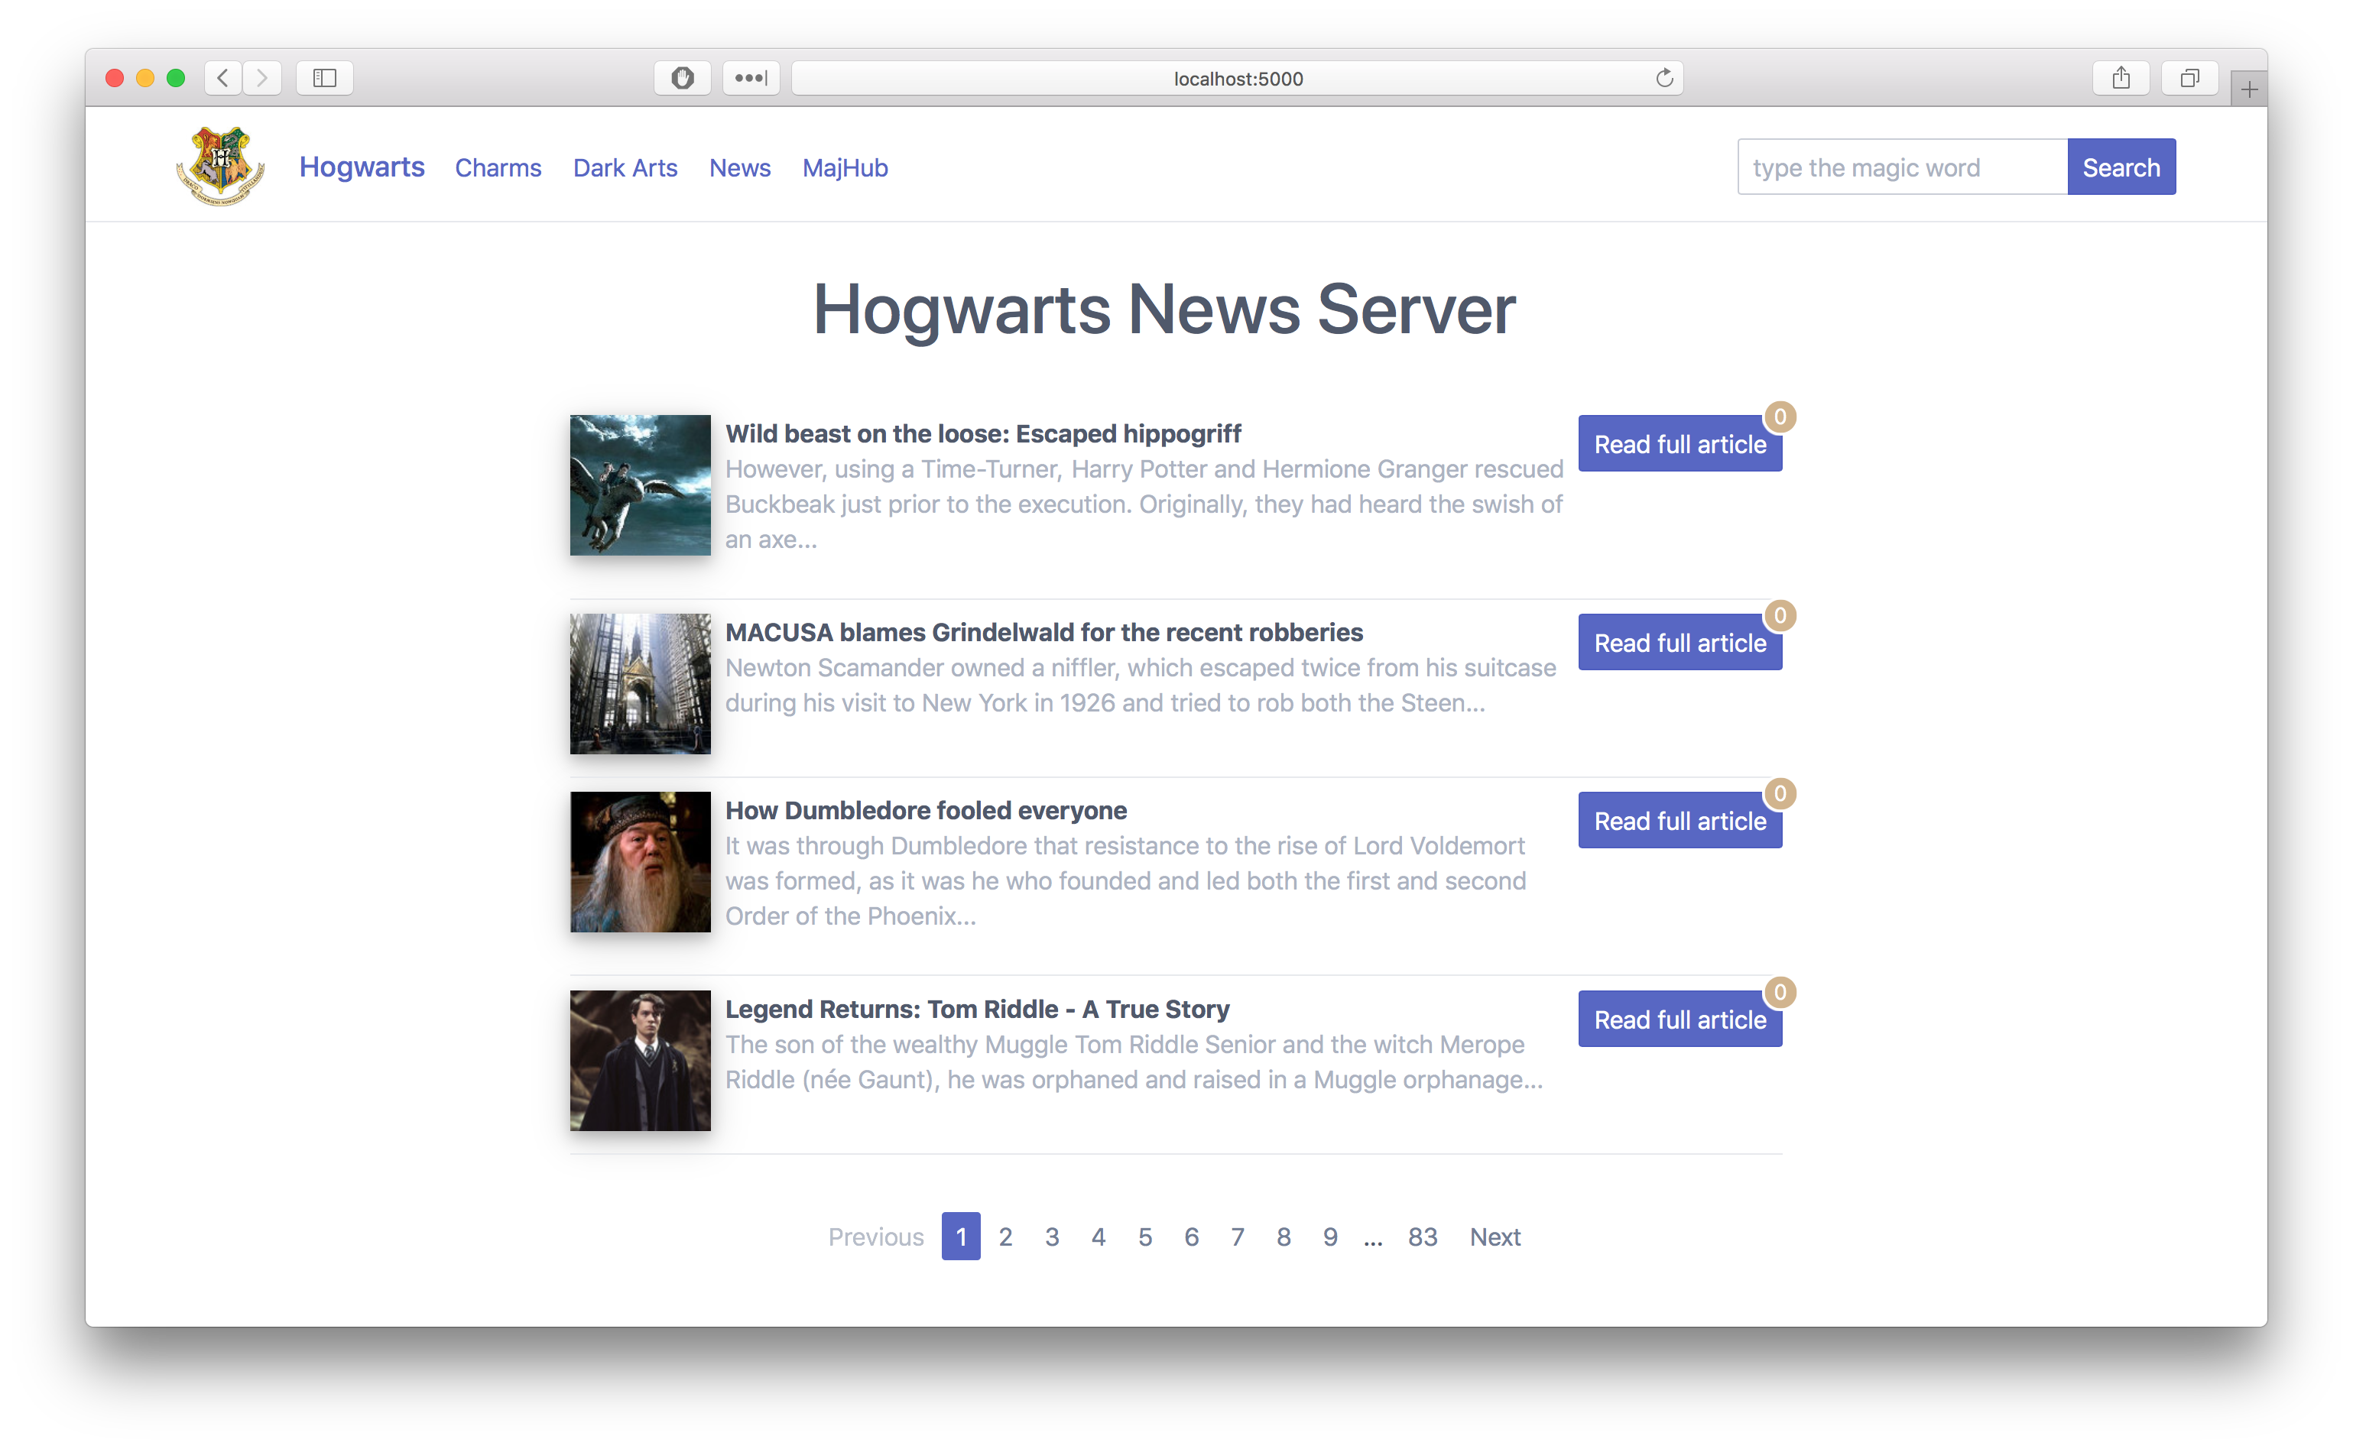Click the localhost:5000 address bar

coord(1238,78)
